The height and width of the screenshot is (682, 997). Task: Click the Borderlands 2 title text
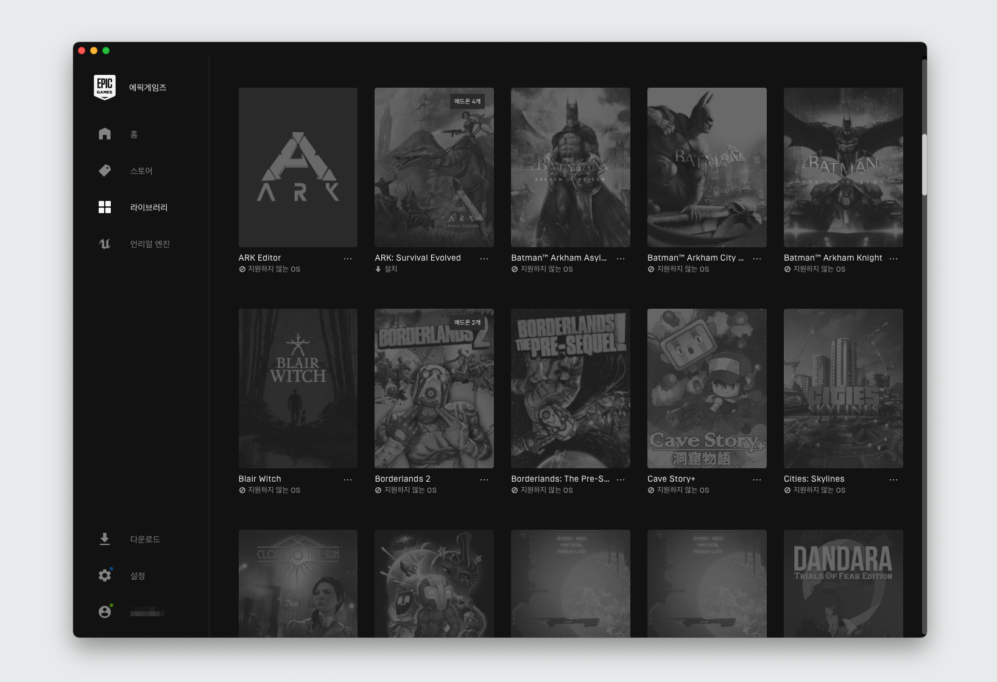pyautogui.click(x=403, y=479)
